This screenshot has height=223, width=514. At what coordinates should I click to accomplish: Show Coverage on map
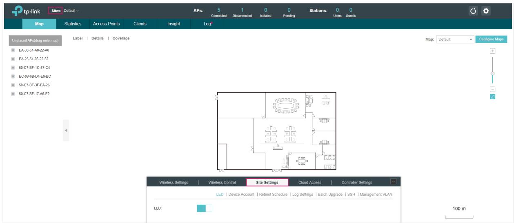(x=121, y=38)
